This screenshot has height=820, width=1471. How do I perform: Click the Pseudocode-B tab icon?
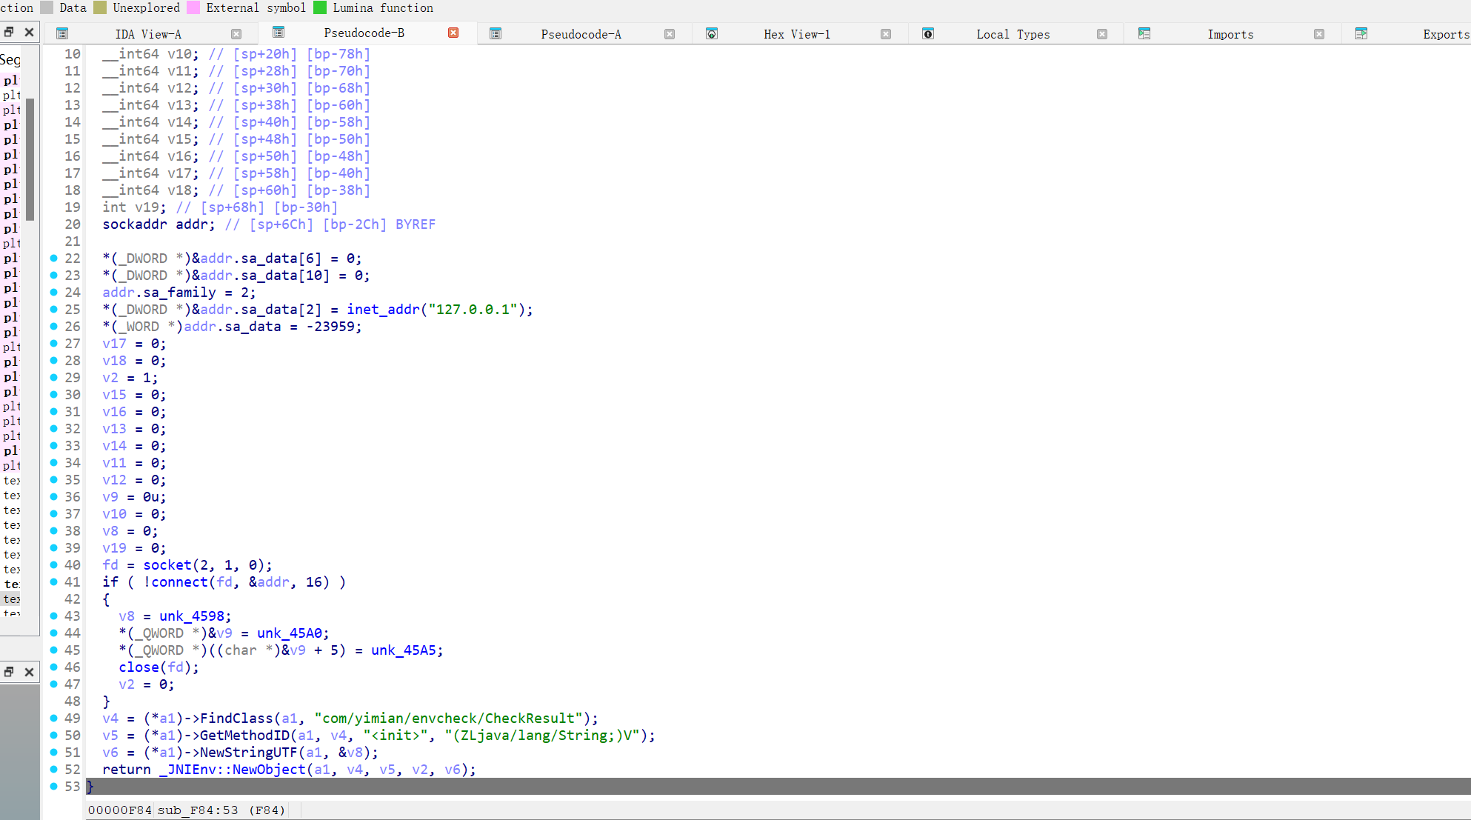pos(278,32)
